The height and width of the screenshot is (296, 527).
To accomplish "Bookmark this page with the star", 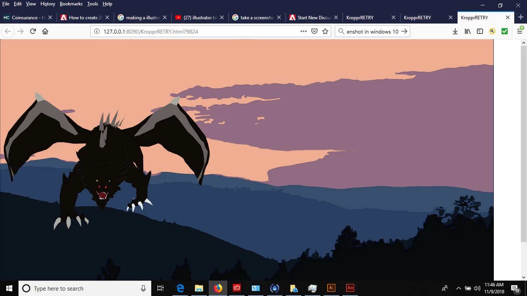I will 325,31.
